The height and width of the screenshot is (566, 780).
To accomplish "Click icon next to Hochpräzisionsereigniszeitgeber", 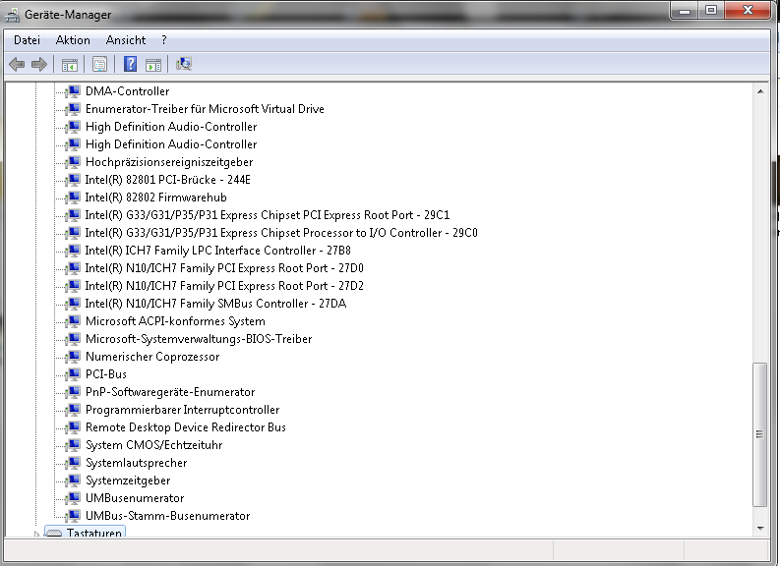I will [73, 162].
